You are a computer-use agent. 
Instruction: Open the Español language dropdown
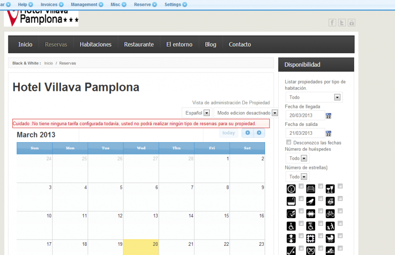pyautogui.click(x=197, y=113)
